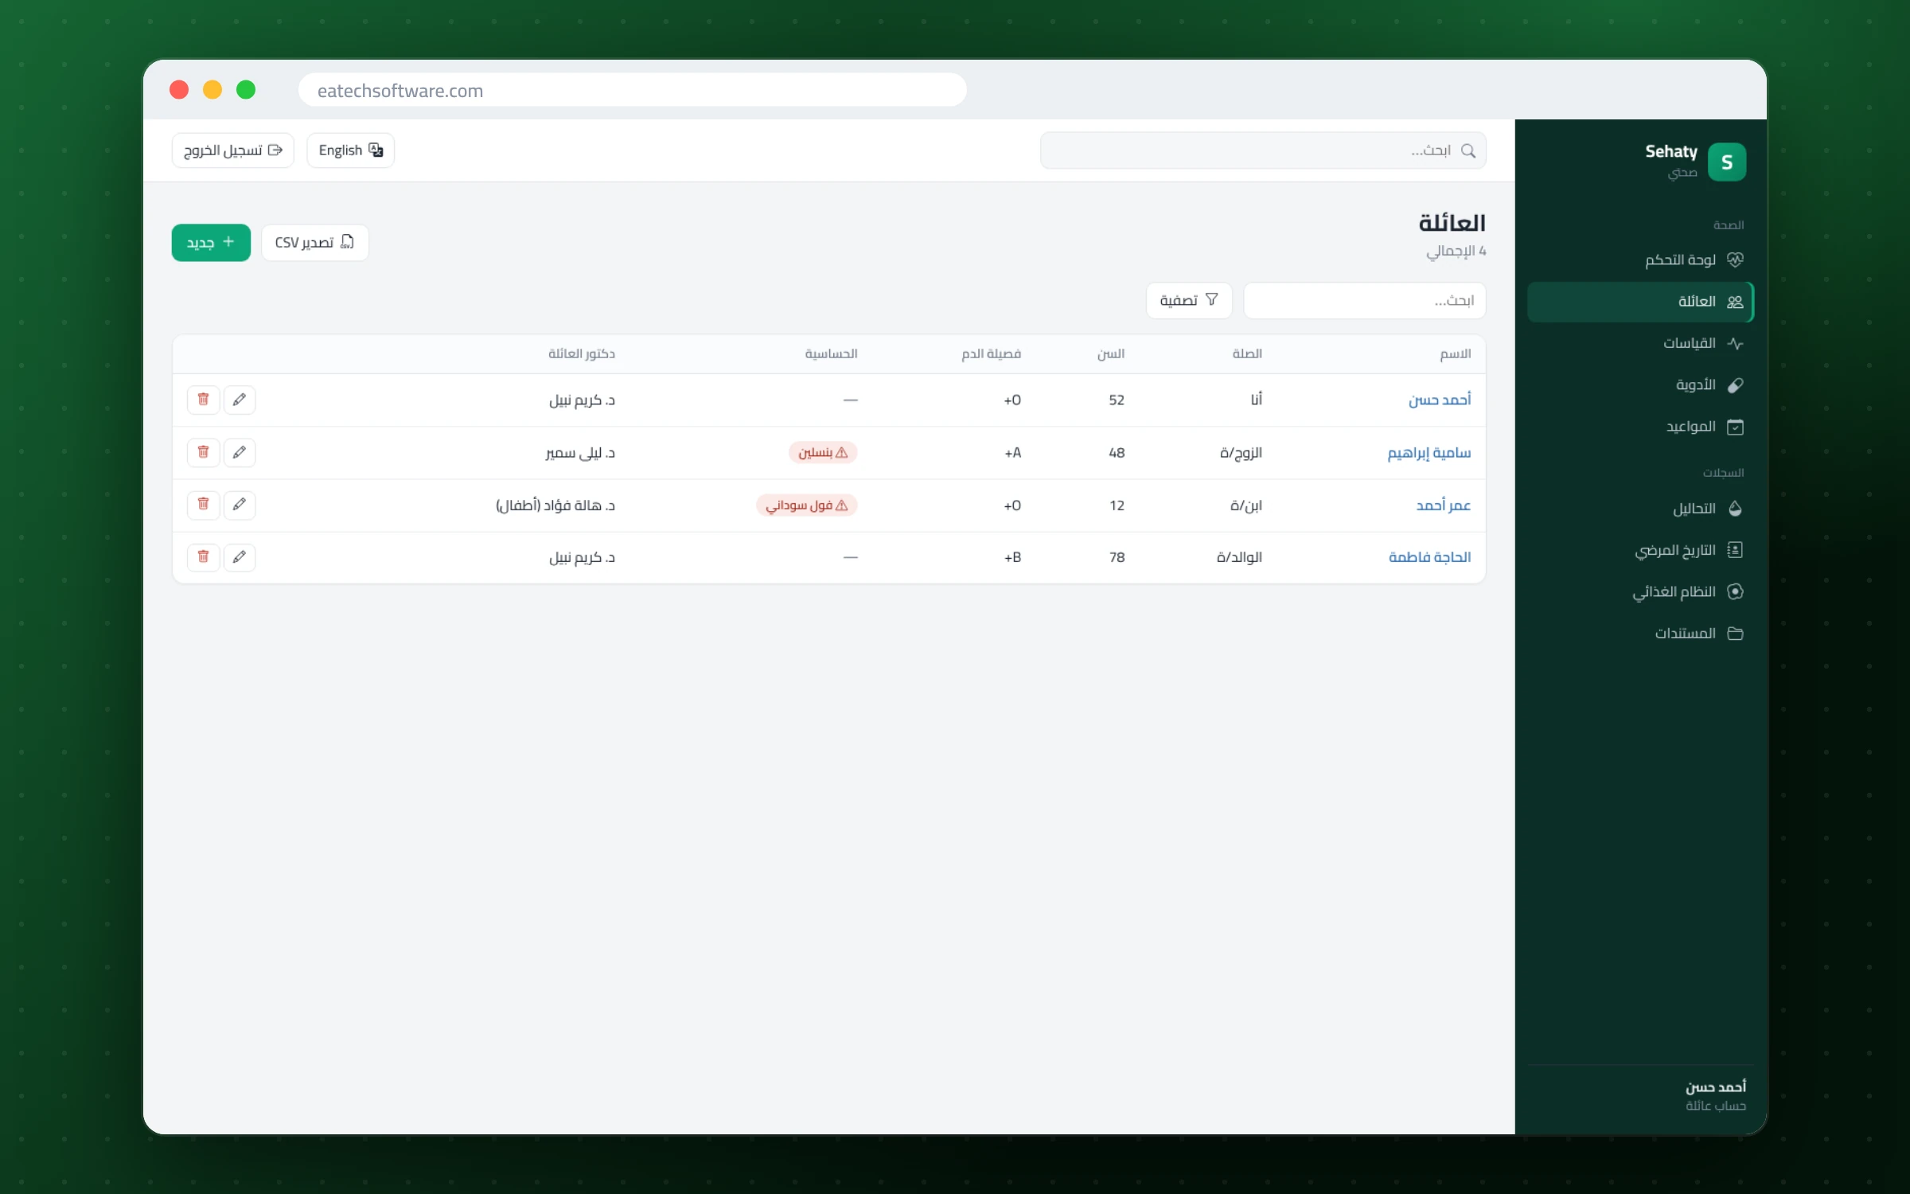Click the pill icon beside الأدوية
This screenshot has height=1194, width=1910.
(x=1736, y=385)
